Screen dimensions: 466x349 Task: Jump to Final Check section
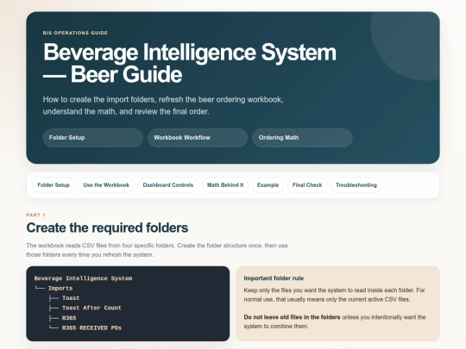(307, 185)
